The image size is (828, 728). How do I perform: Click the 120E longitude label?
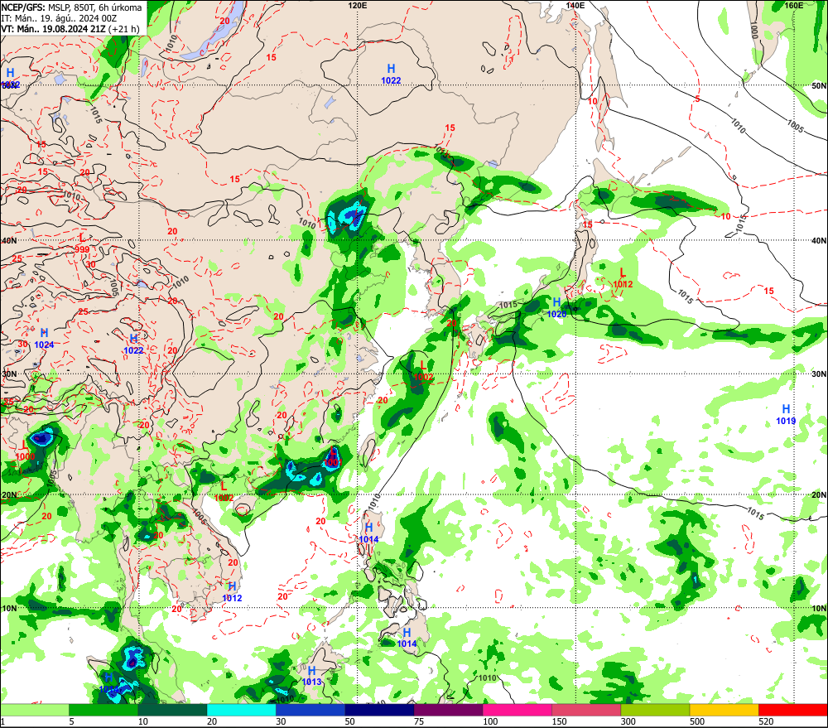coord(358,5)
